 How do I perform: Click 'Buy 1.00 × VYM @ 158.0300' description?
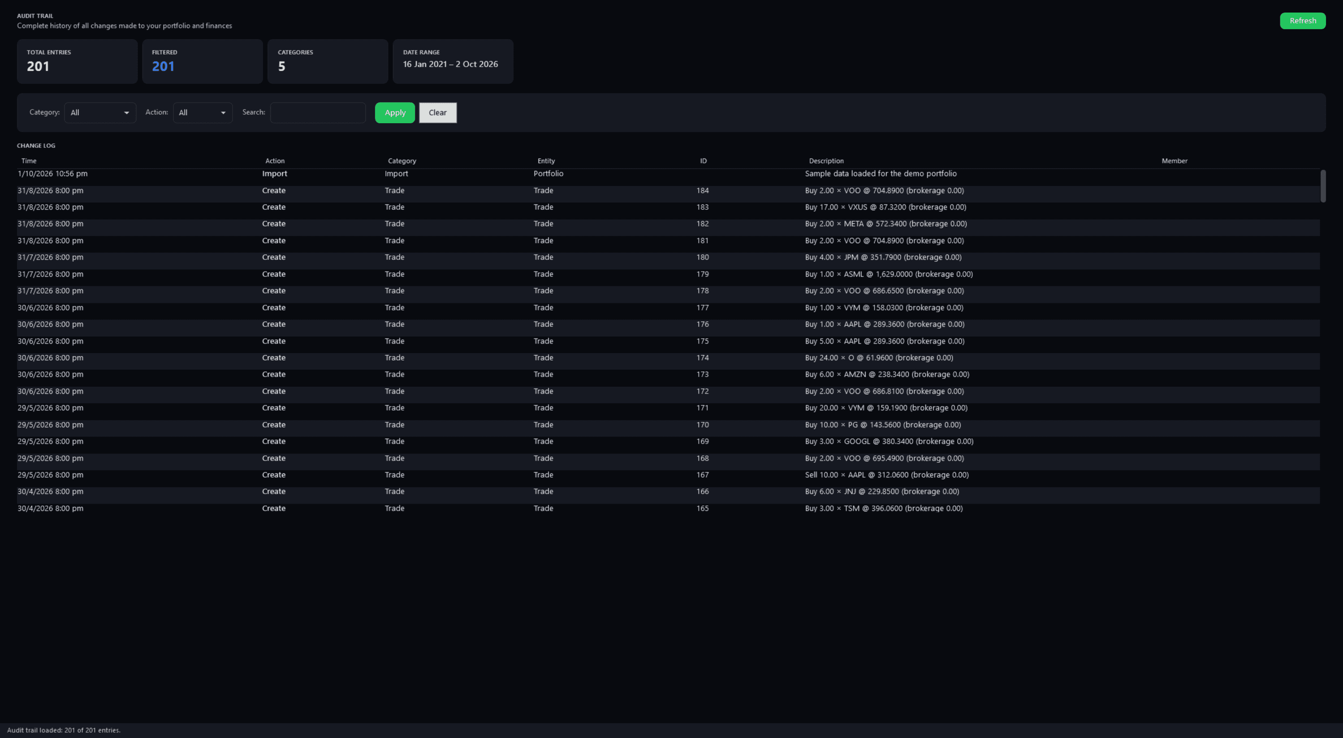pyautogui.click(x=884, y=308)
